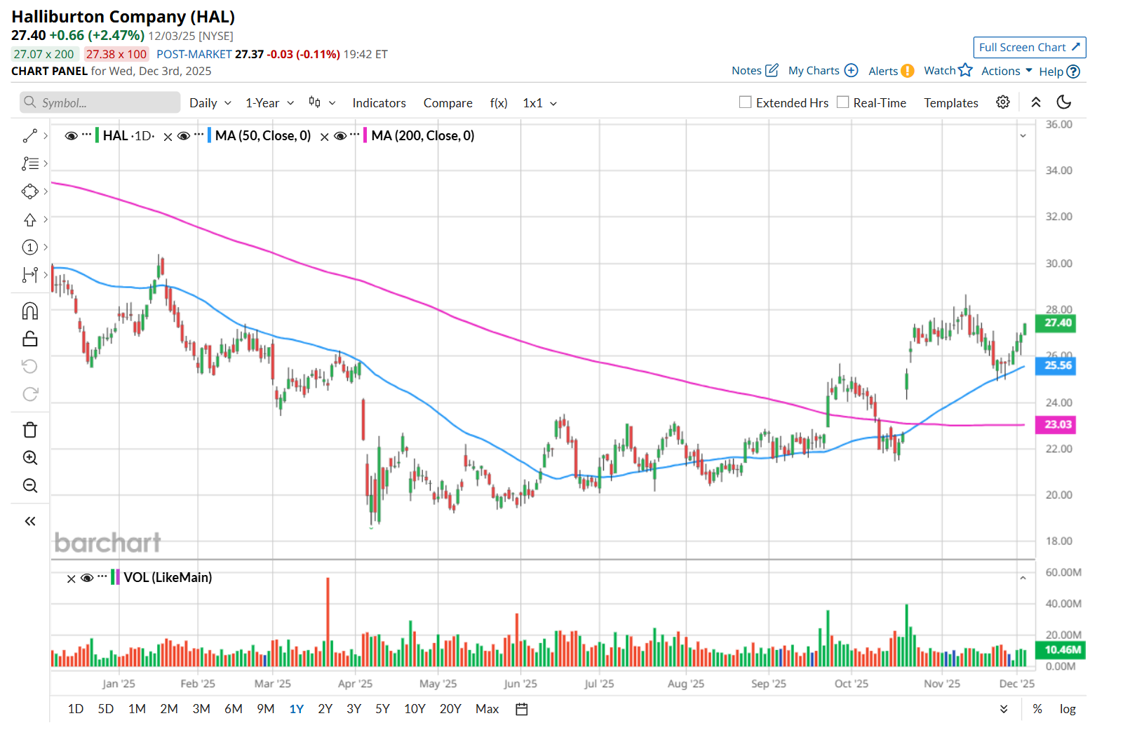The height and width of the screenshot is (737, 1123).
Task: Enable the Extended Hrs checkbox
Action: pos(745,102)
